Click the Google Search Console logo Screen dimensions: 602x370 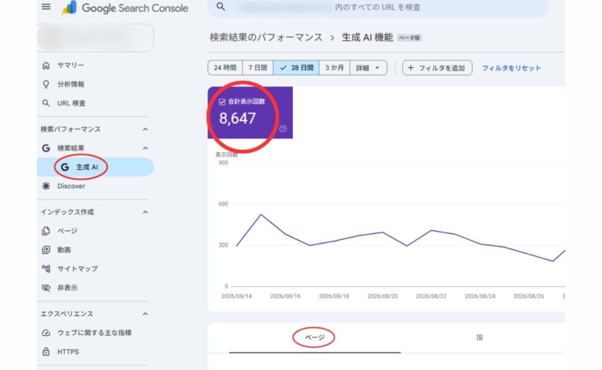tap(125, 8)
